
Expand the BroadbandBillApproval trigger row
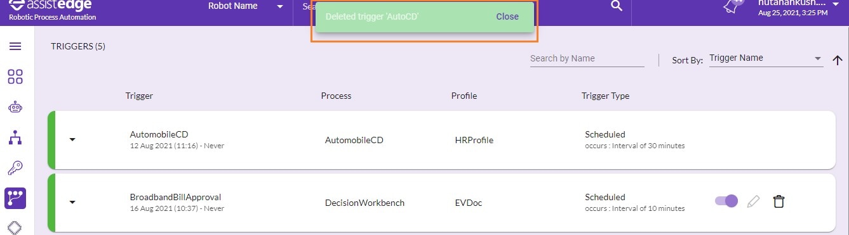tap(72, 202)
